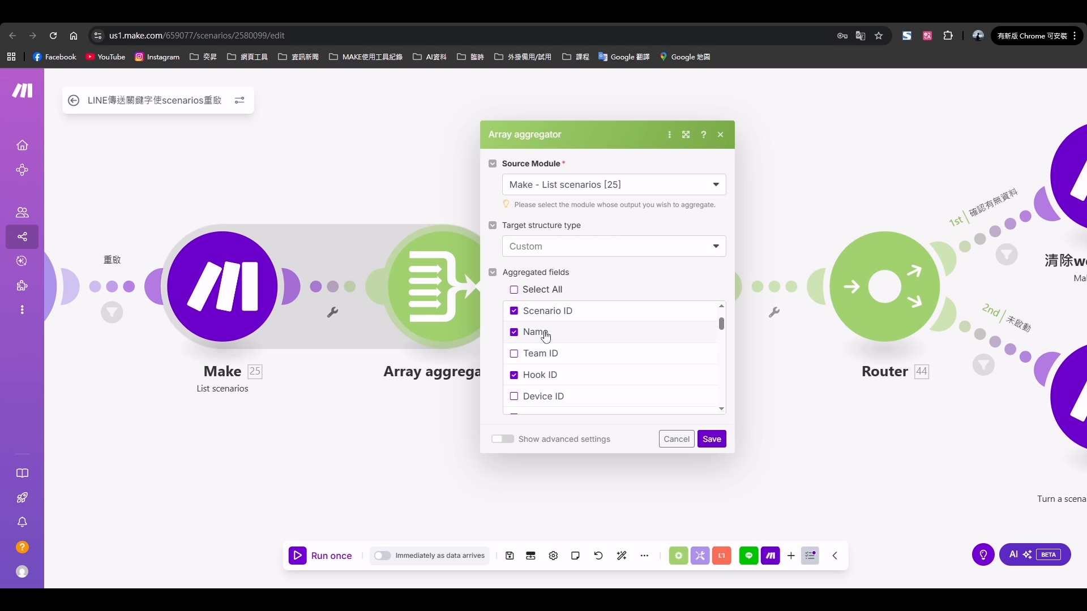Open the Notes icon in bottom toolbar
Screen dimensions: 1087x611
[575, 556]
